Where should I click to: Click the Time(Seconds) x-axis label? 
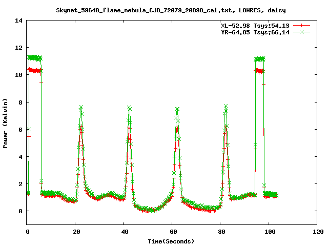(171, 241)
